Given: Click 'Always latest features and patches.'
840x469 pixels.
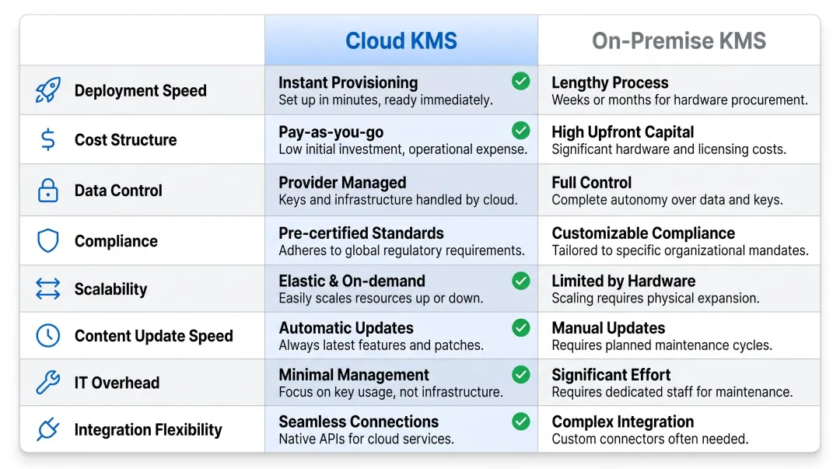Looking at the screenshot, I should [381, 345].
